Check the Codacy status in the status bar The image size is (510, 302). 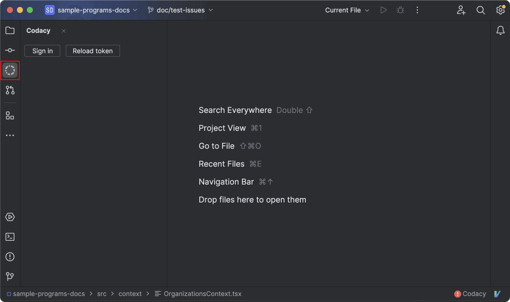pos(470,294)
